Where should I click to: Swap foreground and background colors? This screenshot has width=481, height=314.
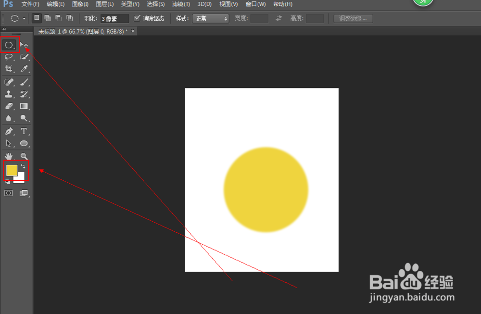point(23,166)
